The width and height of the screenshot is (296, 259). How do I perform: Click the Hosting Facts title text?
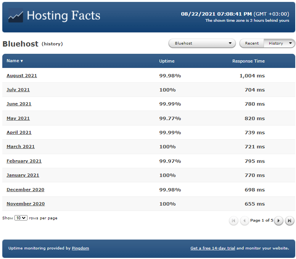63,16
